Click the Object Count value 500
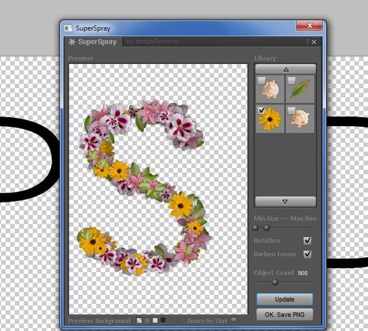 coord(302,273)
